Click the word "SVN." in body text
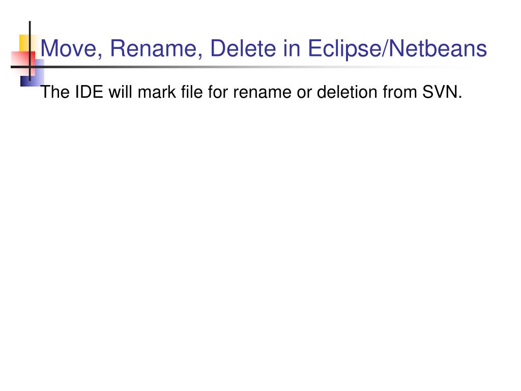Viewport: 521px width, 391px height. [442, 92]
